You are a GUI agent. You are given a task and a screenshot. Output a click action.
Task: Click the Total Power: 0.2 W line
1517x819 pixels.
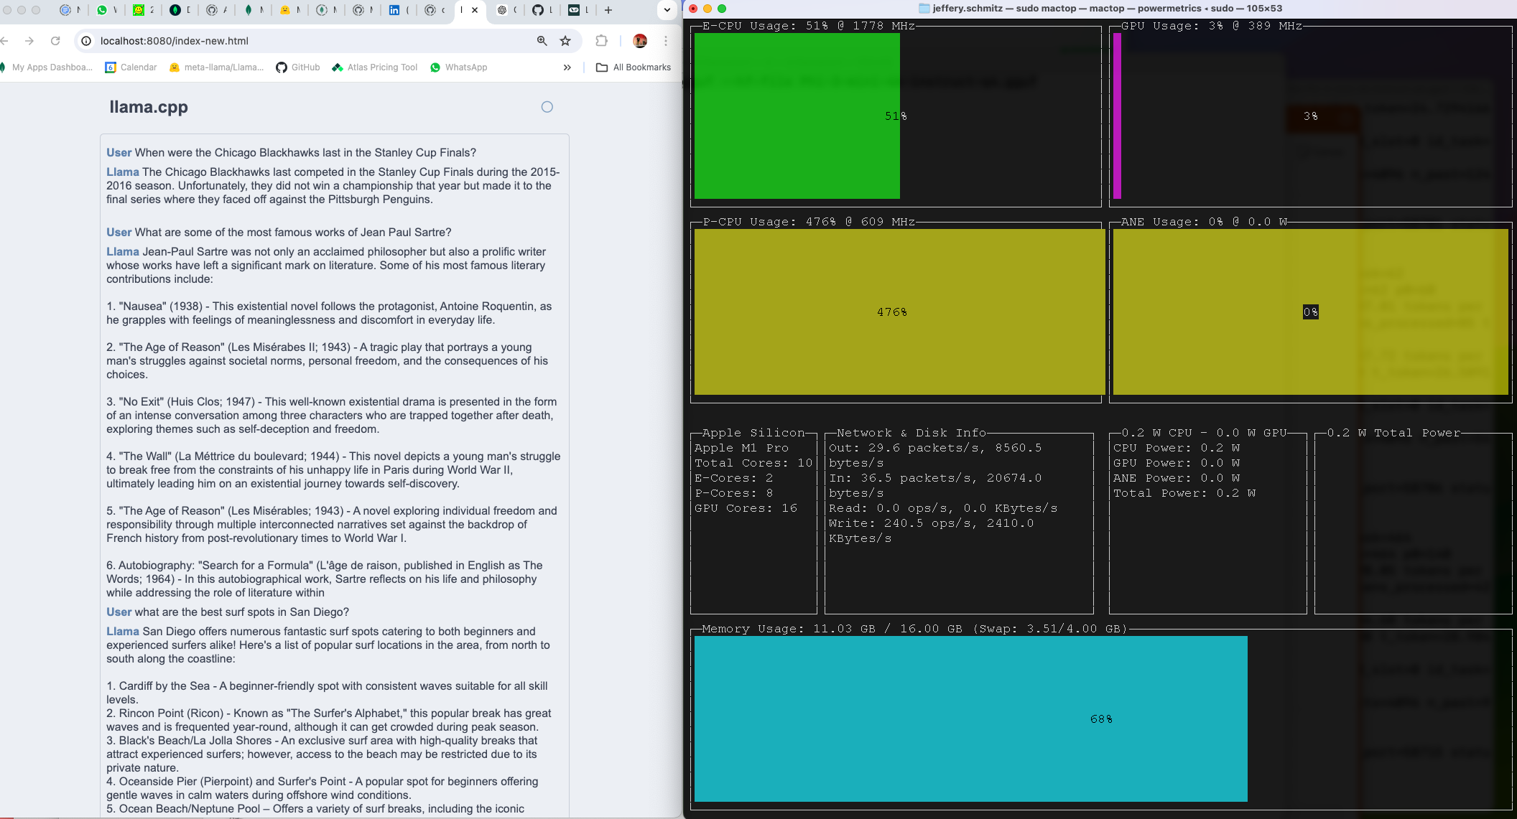(1184, 493)
